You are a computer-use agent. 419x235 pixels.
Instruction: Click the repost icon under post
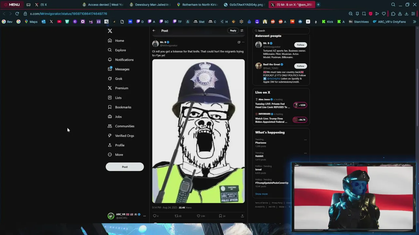pos(176,216)
